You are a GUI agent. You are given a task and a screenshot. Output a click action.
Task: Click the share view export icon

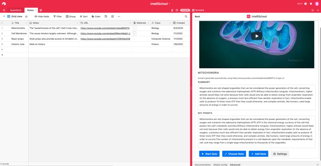click(112, 17)
